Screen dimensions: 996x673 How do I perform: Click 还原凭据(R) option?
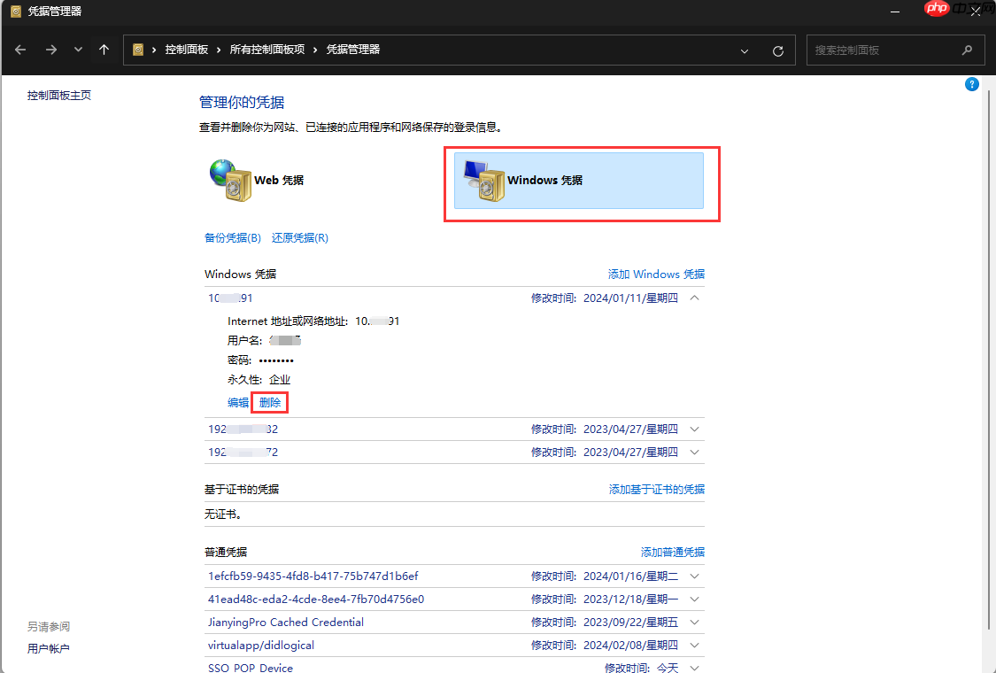coord(299,237)
